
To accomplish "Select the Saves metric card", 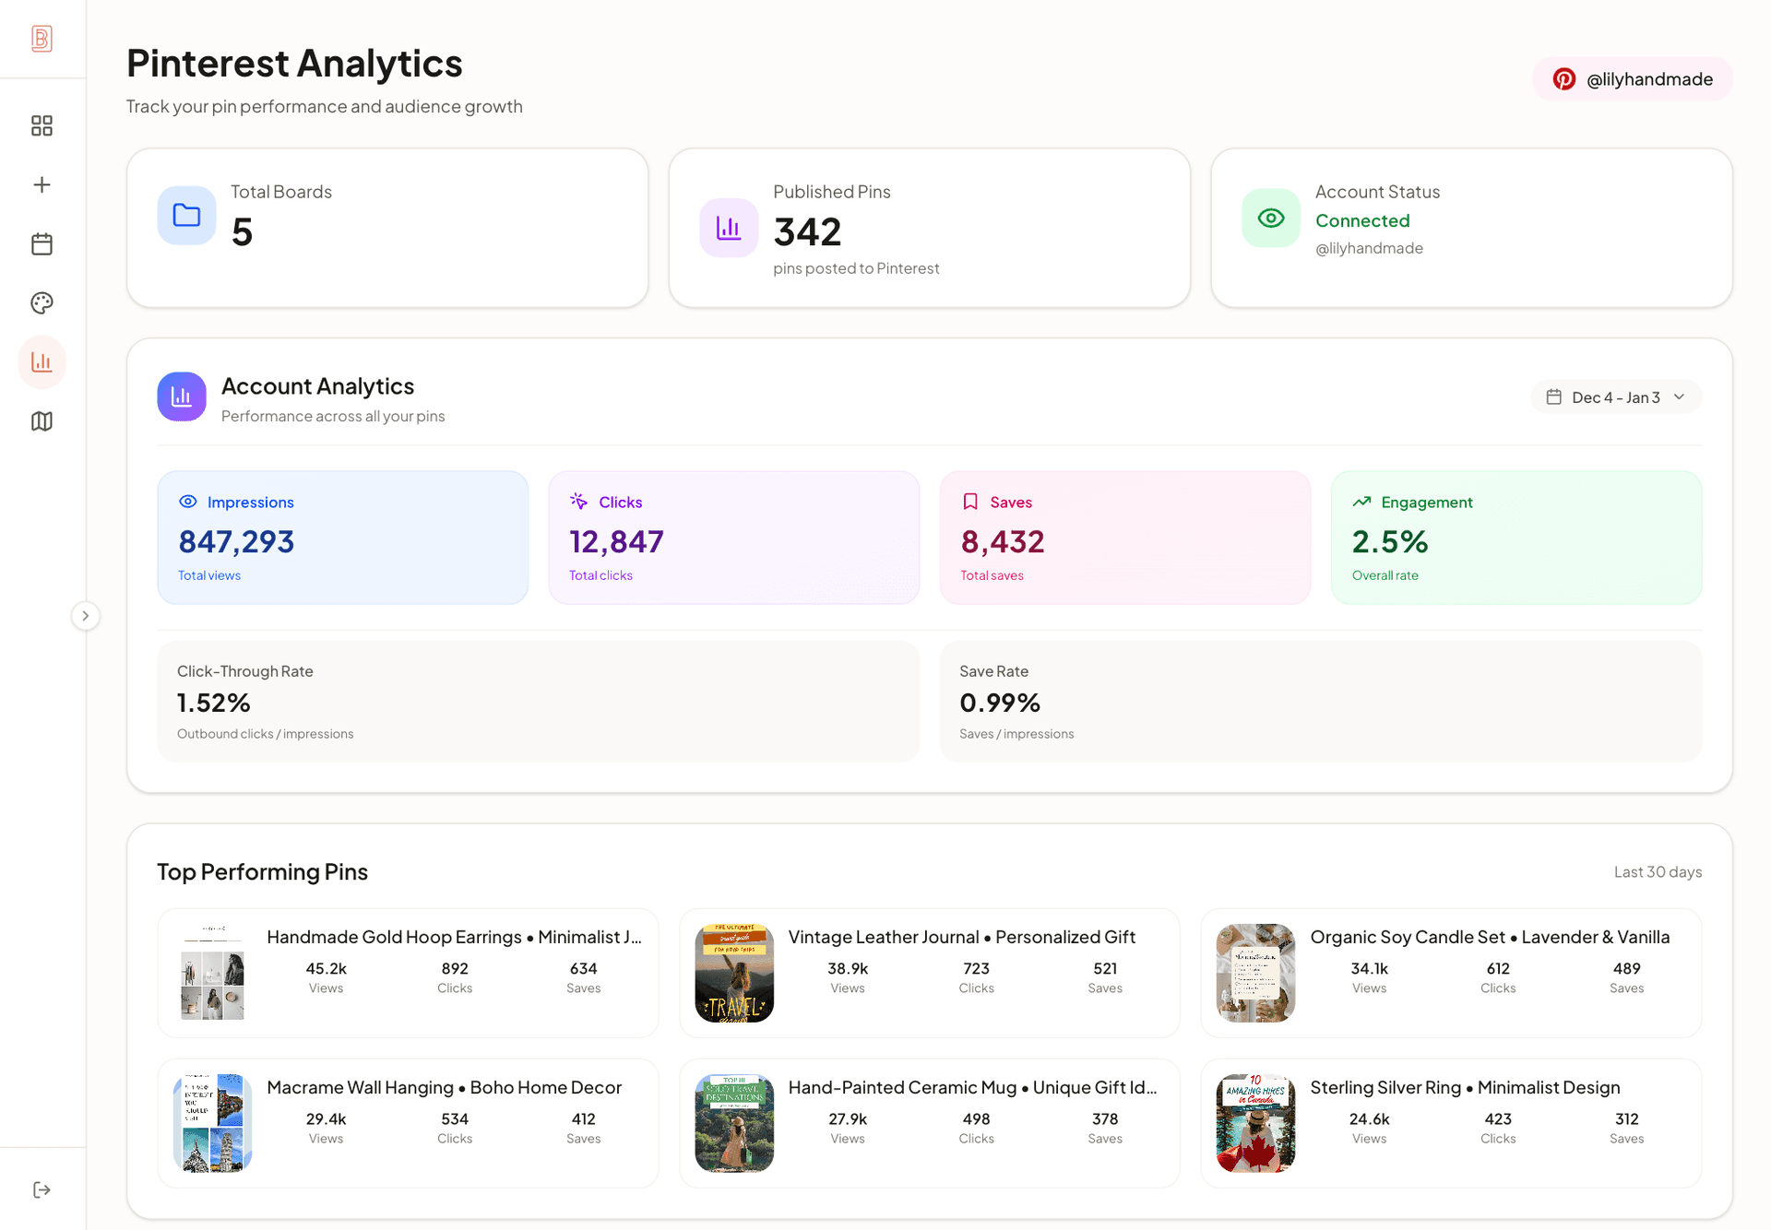I will point(1124,538).
